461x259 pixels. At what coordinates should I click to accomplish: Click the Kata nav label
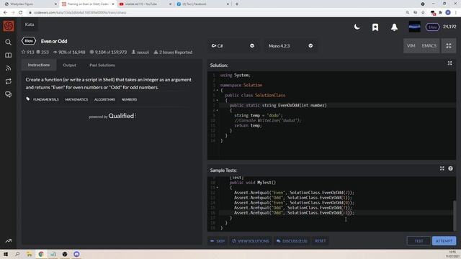[x=30, y=24]
